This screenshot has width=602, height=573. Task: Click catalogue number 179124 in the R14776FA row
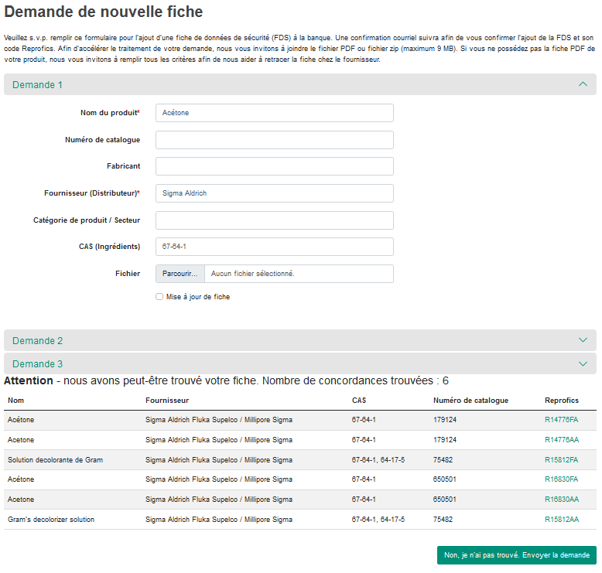click(445, 420)
